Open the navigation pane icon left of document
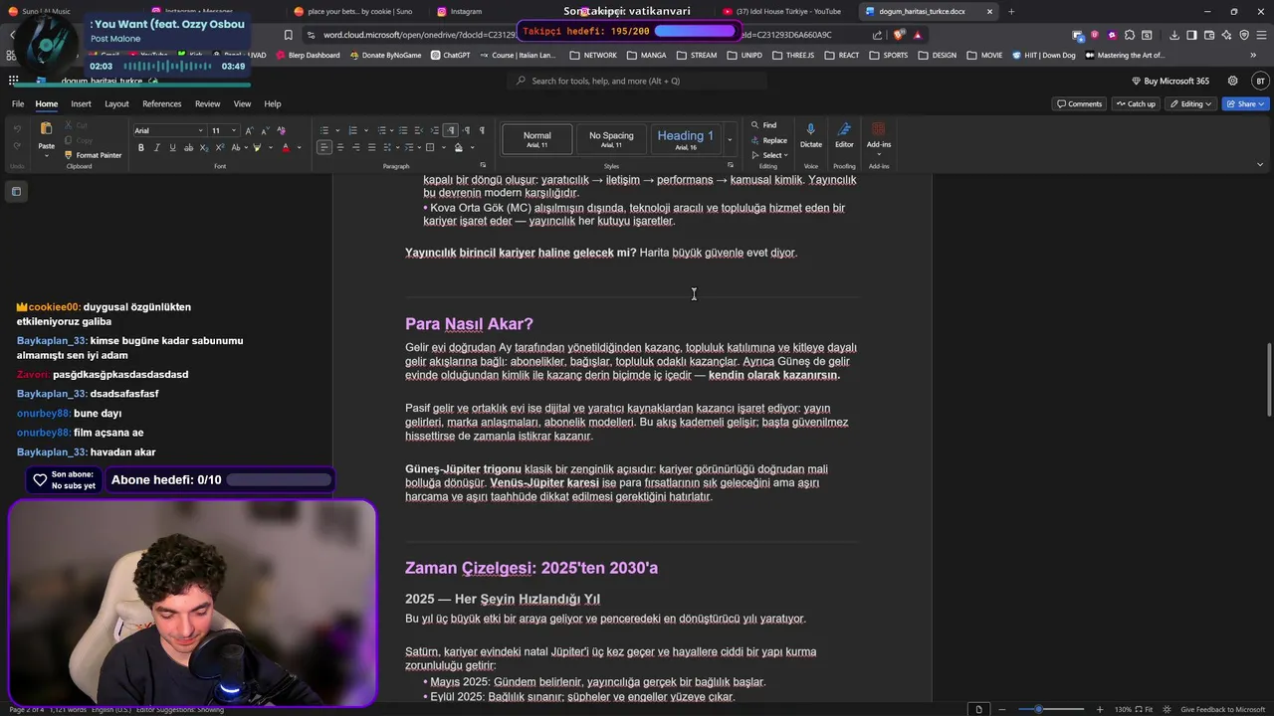Viewport: 1274px width, 716px height. coord(16,191)
